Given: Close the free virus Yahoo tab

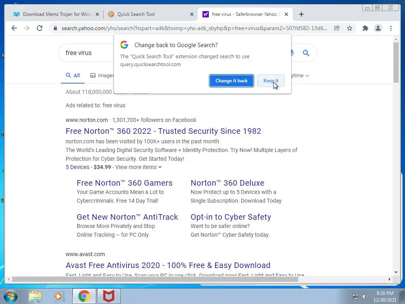Looking at the screenshot, I should (286, 15).
